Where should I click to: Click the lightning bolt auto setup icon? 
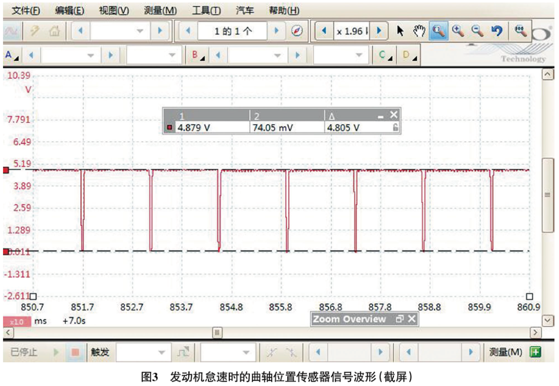click(x=35, y=32)
